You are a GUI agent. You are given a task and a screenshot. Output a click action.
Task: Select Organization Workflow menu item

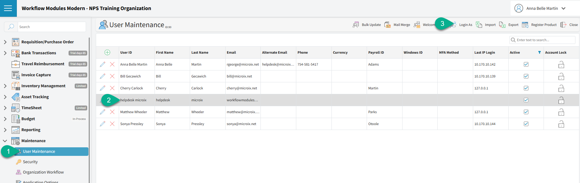[43, 172]
